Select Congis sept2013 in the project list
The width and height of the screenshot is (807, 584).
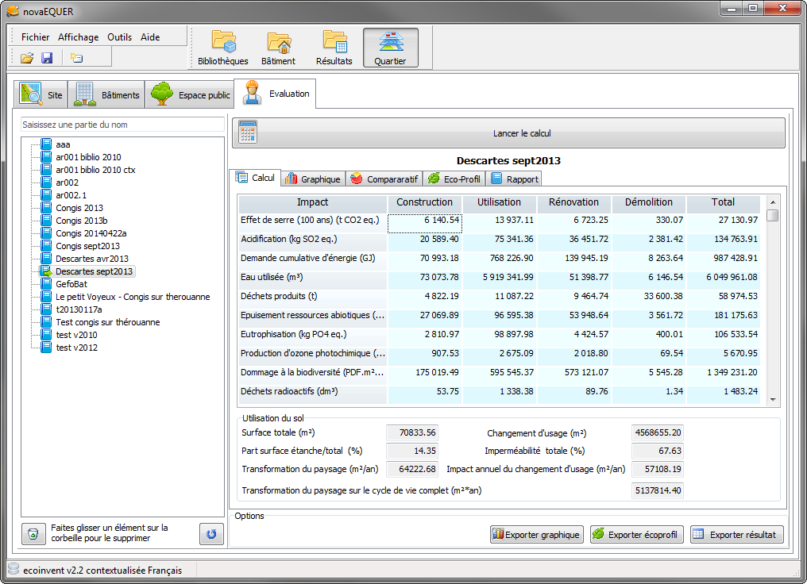(x=87, y=246)
